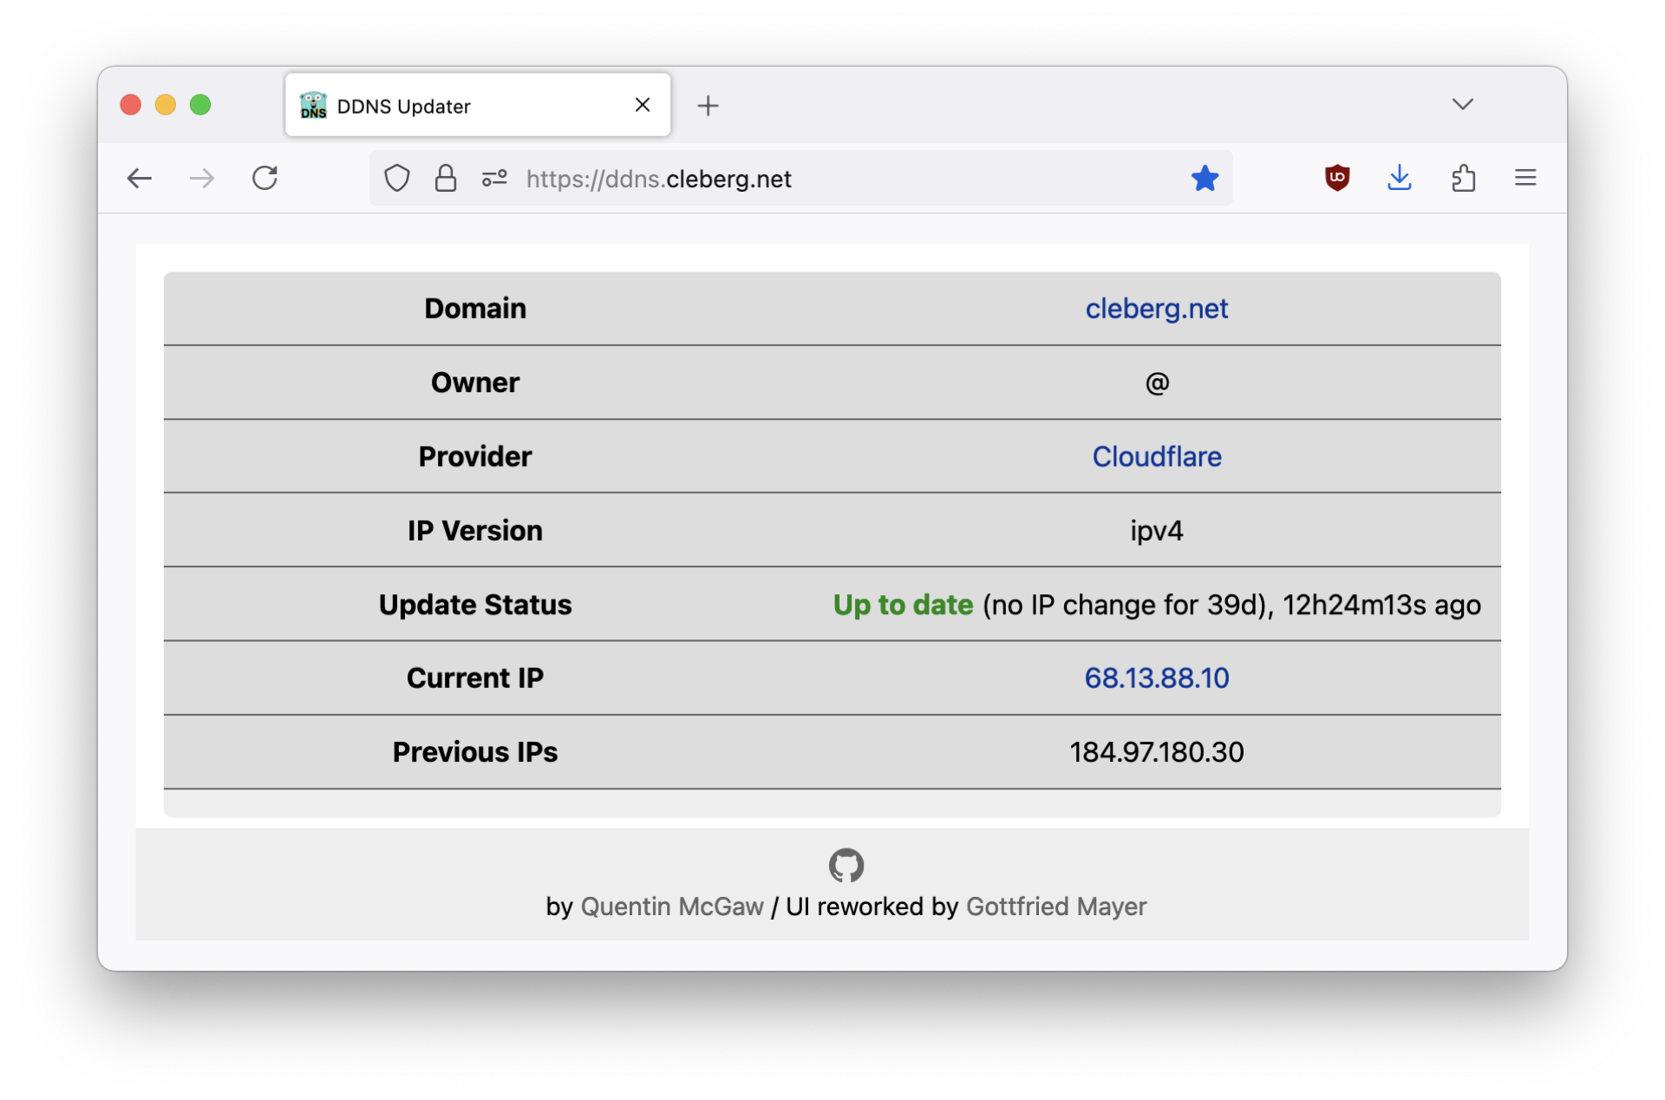Open a new browser tab
The width and height of the screenshot is (1665, 1100).
(708, 105)
